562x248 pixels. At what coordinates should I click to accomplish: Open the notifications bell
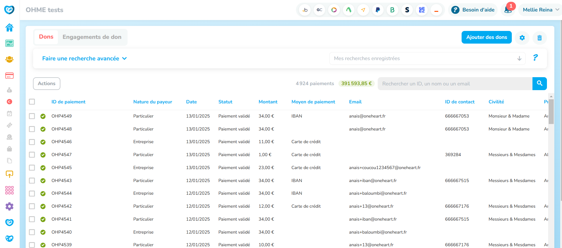tap(508, 10)
